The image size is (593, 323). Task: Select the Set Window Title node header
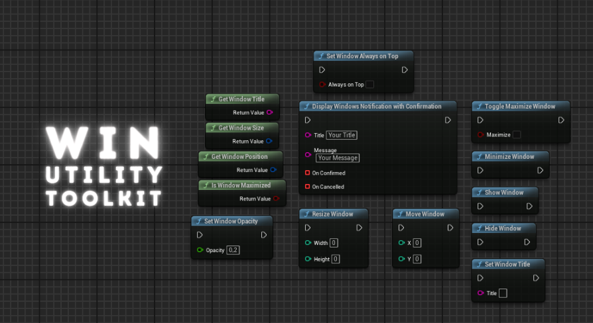point(508,264)
